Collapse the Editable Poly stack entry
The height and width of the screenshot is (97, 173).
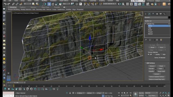pyautogui.click(x=146, y=24)
